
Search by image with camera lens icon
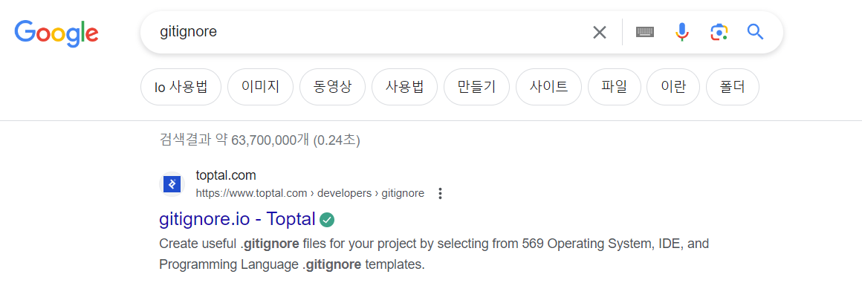pos(719,33)
